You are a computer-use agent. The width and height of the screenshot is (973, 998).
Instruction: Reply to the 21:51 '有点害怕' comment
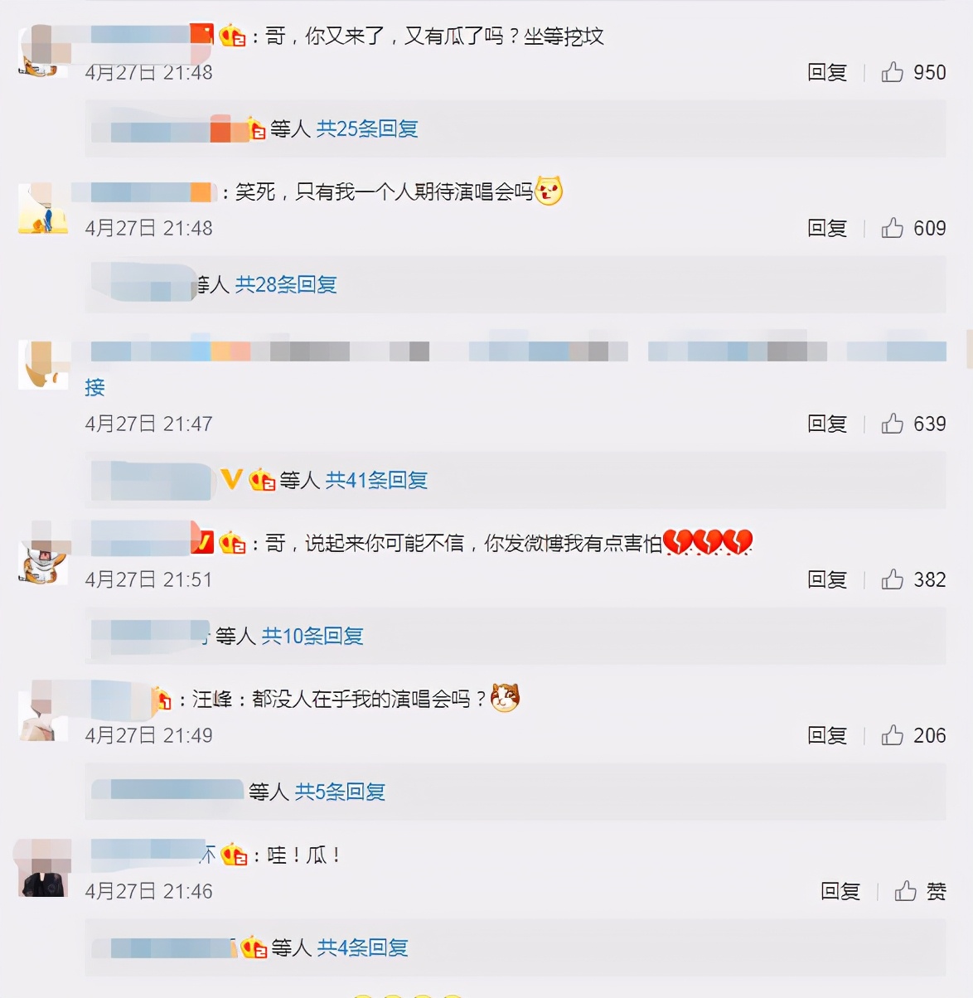827,579
